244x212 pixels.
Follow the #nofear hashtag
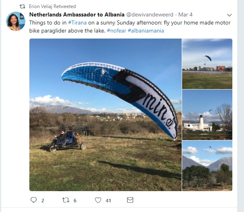pos(117,31)
